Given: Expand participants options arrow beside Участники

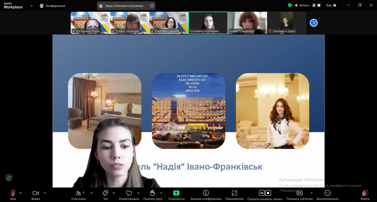Looking at the screenshot, I should coord(92,193).
